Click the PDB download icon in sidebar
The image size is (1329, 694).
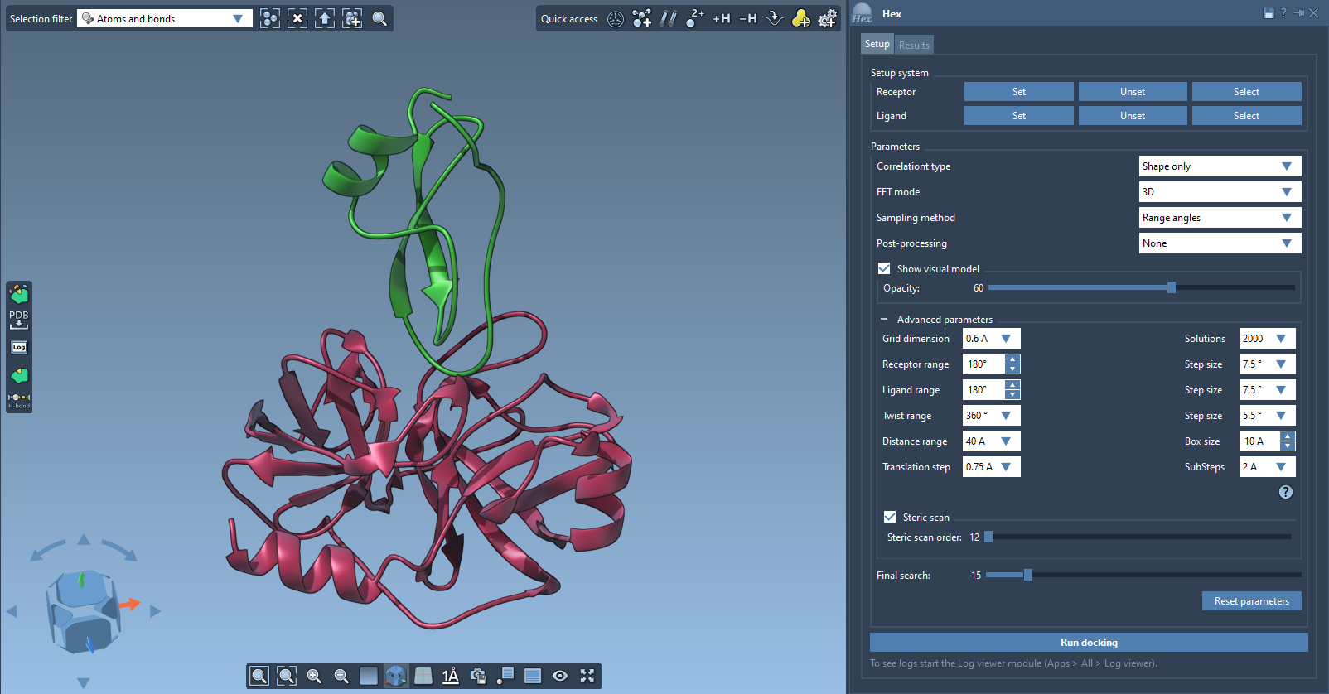point(19,319)
